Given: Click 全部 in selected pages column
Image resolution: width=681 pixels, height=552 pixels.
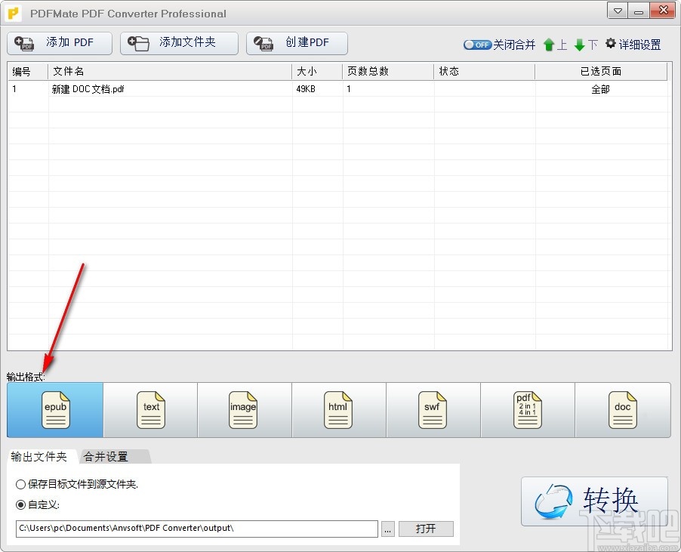Looking at the screenshot, I should coord(601,89).
